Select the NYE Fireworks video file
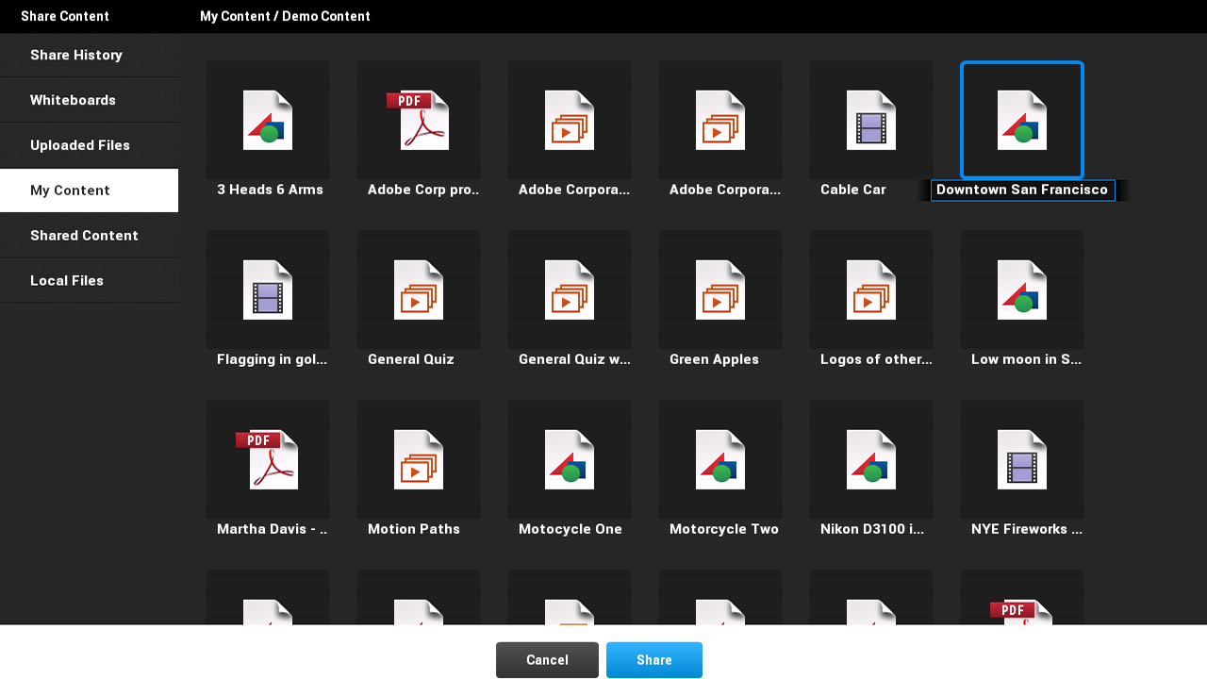1207x679 pixels. pyautogui.click(x=1022, y=460)
